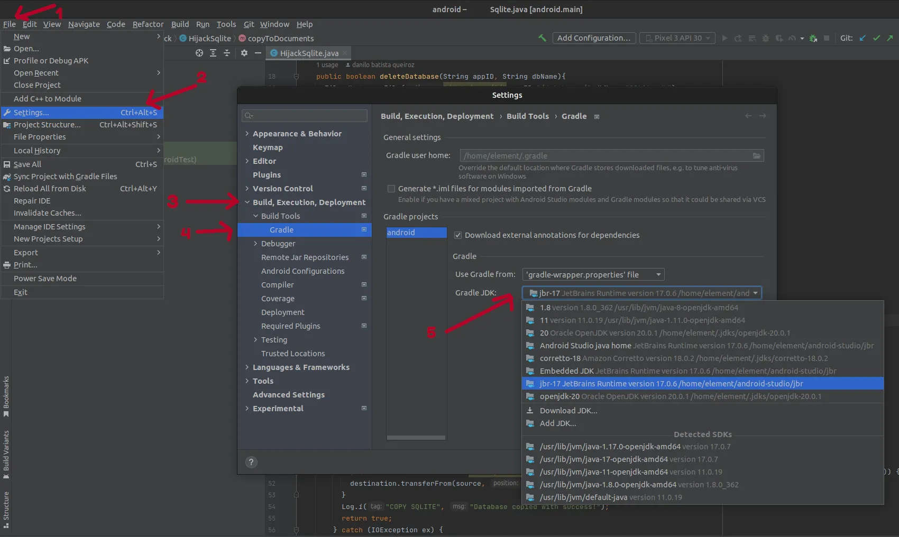Viewport: 899px width, 537px height.
Task: Click the green hammer Make Project icon
Action: (x=542, y=38)
